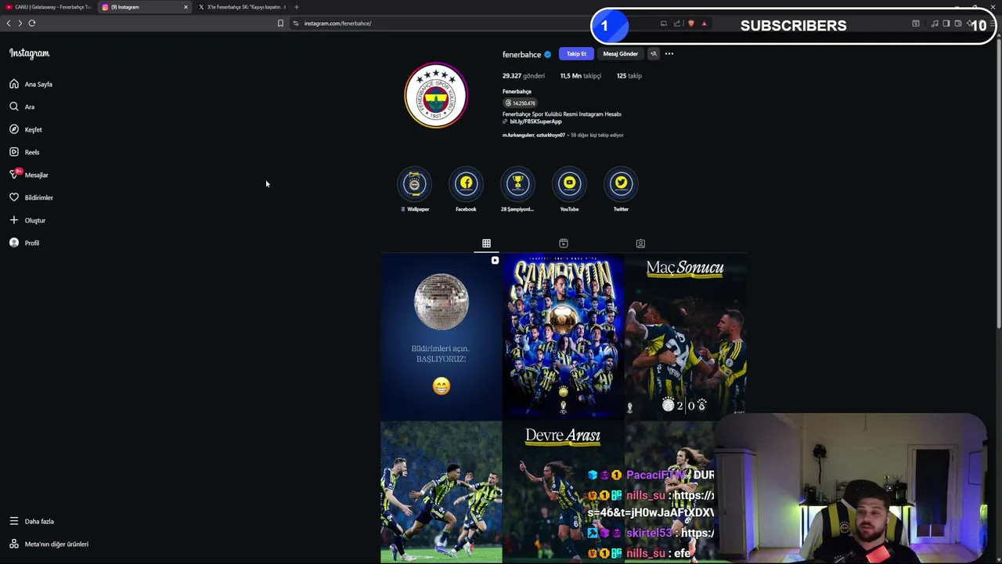This screenshot has height=564, width=1002.
Task: Open Meta'nın diğer ürünleri
Action: [x=49, y=544]
